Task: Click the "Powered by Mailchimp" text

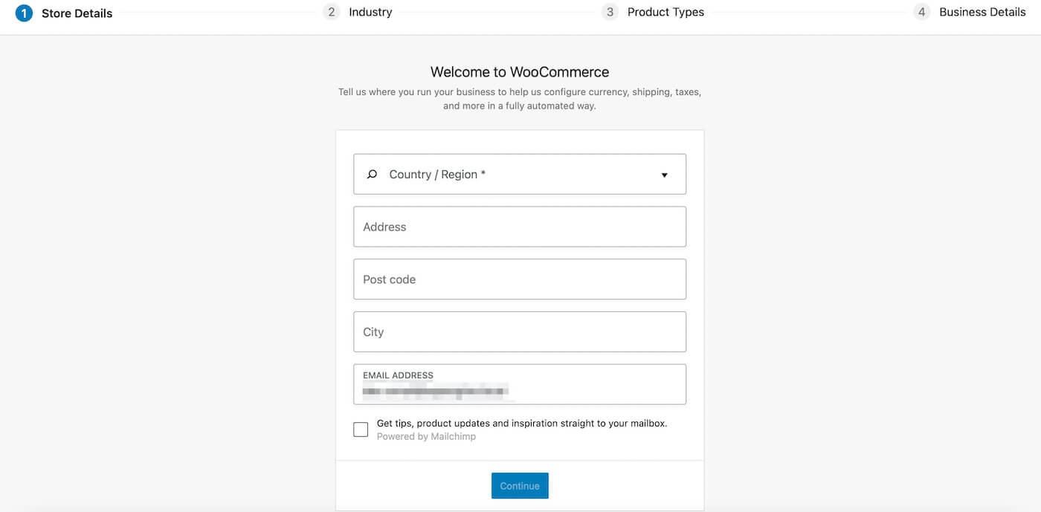Action: (426, 436)
